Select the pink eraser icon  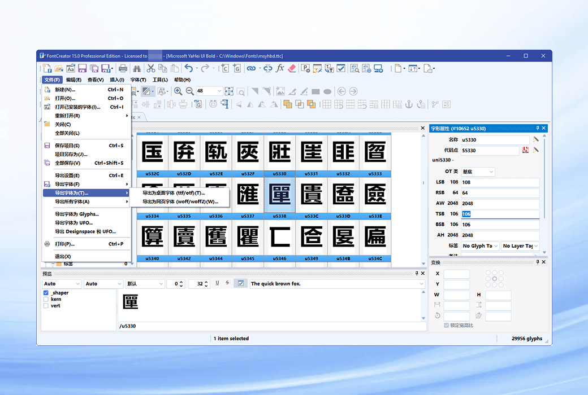(292, 68)
